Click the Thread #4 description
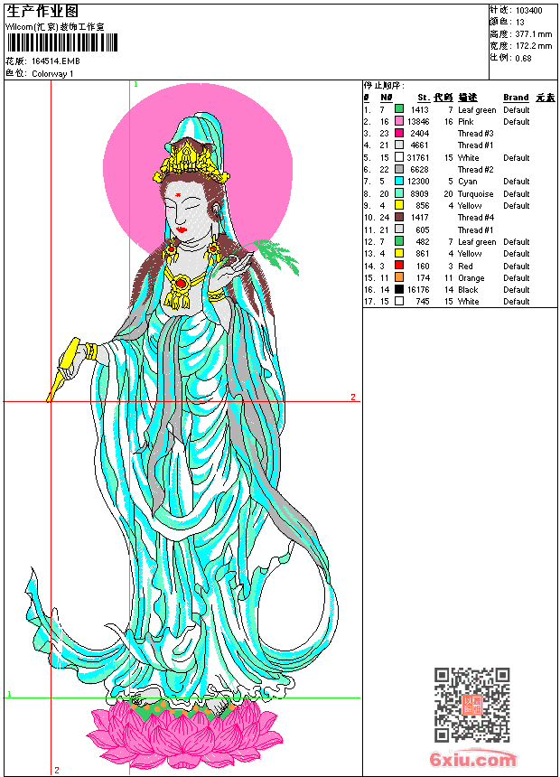 coord(475,218)
